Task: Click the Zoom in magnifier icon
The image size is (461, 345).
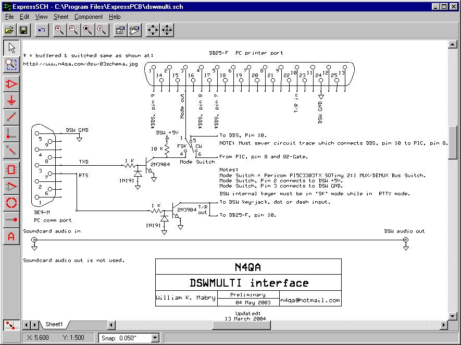Action: 60,30
